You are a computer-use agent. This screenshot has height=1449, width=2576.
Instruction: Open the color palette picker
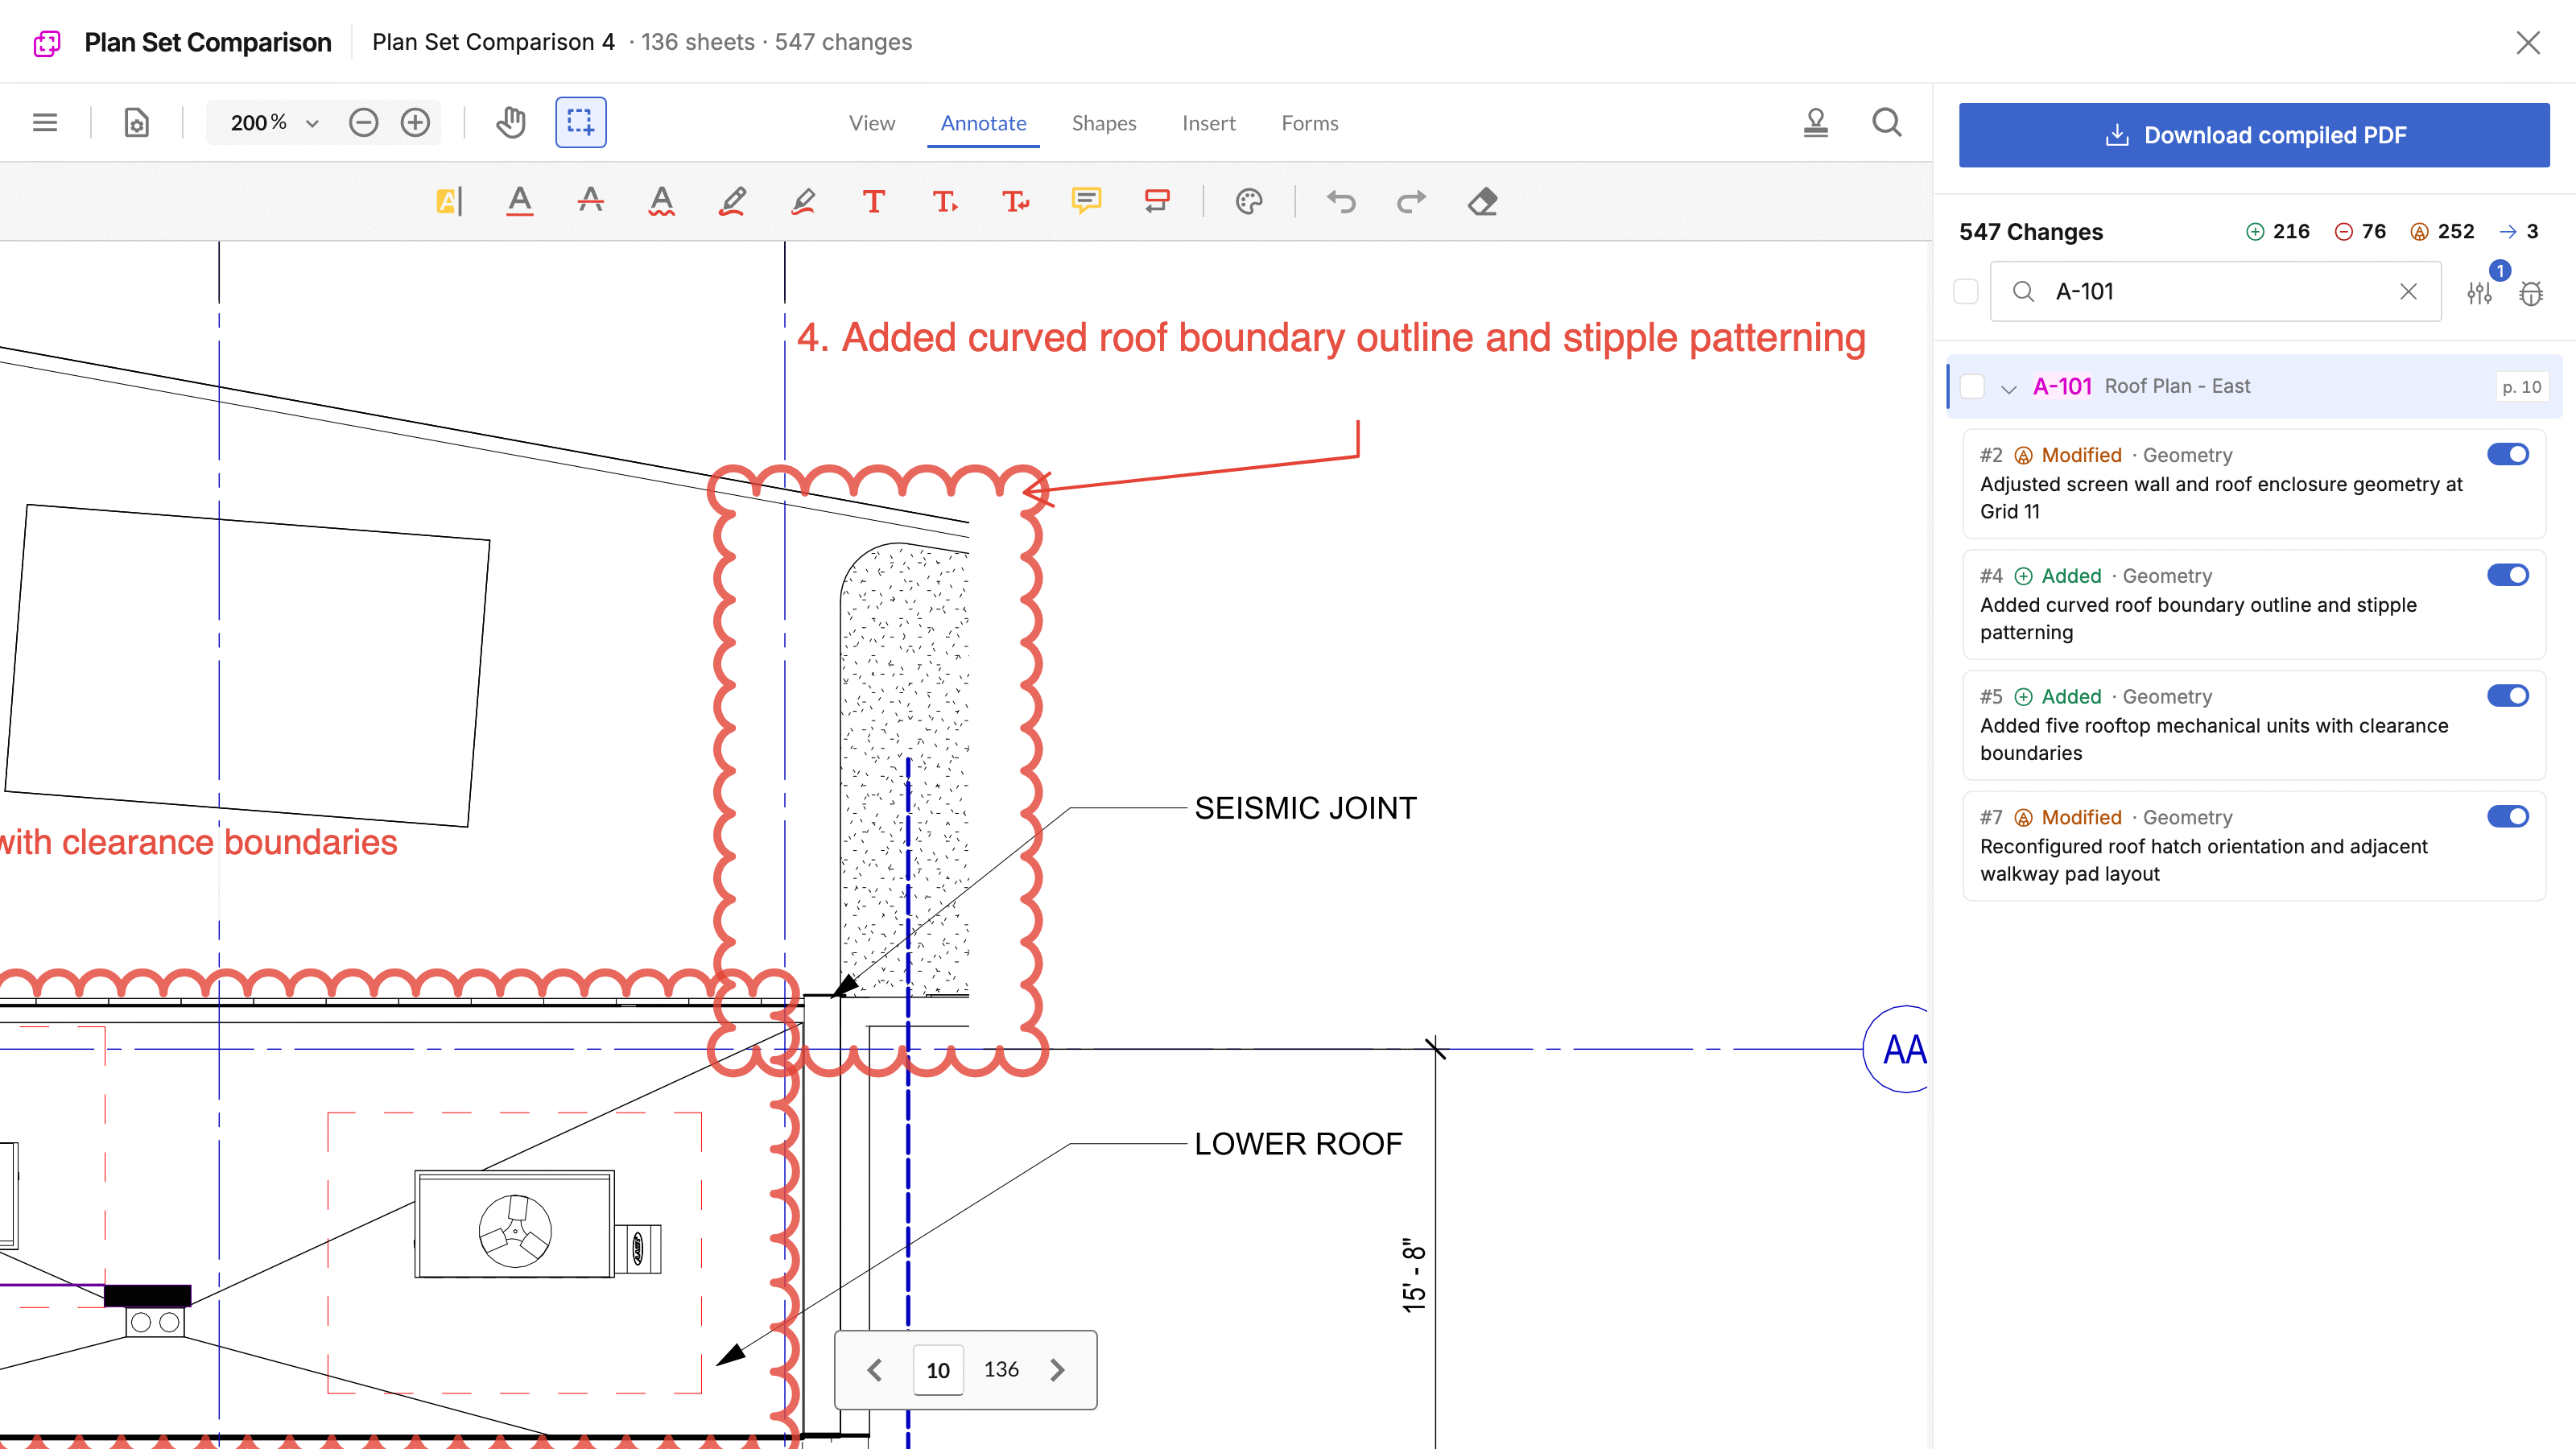[x=1249, y=201]
